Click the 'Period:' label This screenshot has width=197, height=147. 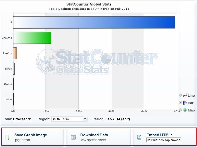point(99,119)
